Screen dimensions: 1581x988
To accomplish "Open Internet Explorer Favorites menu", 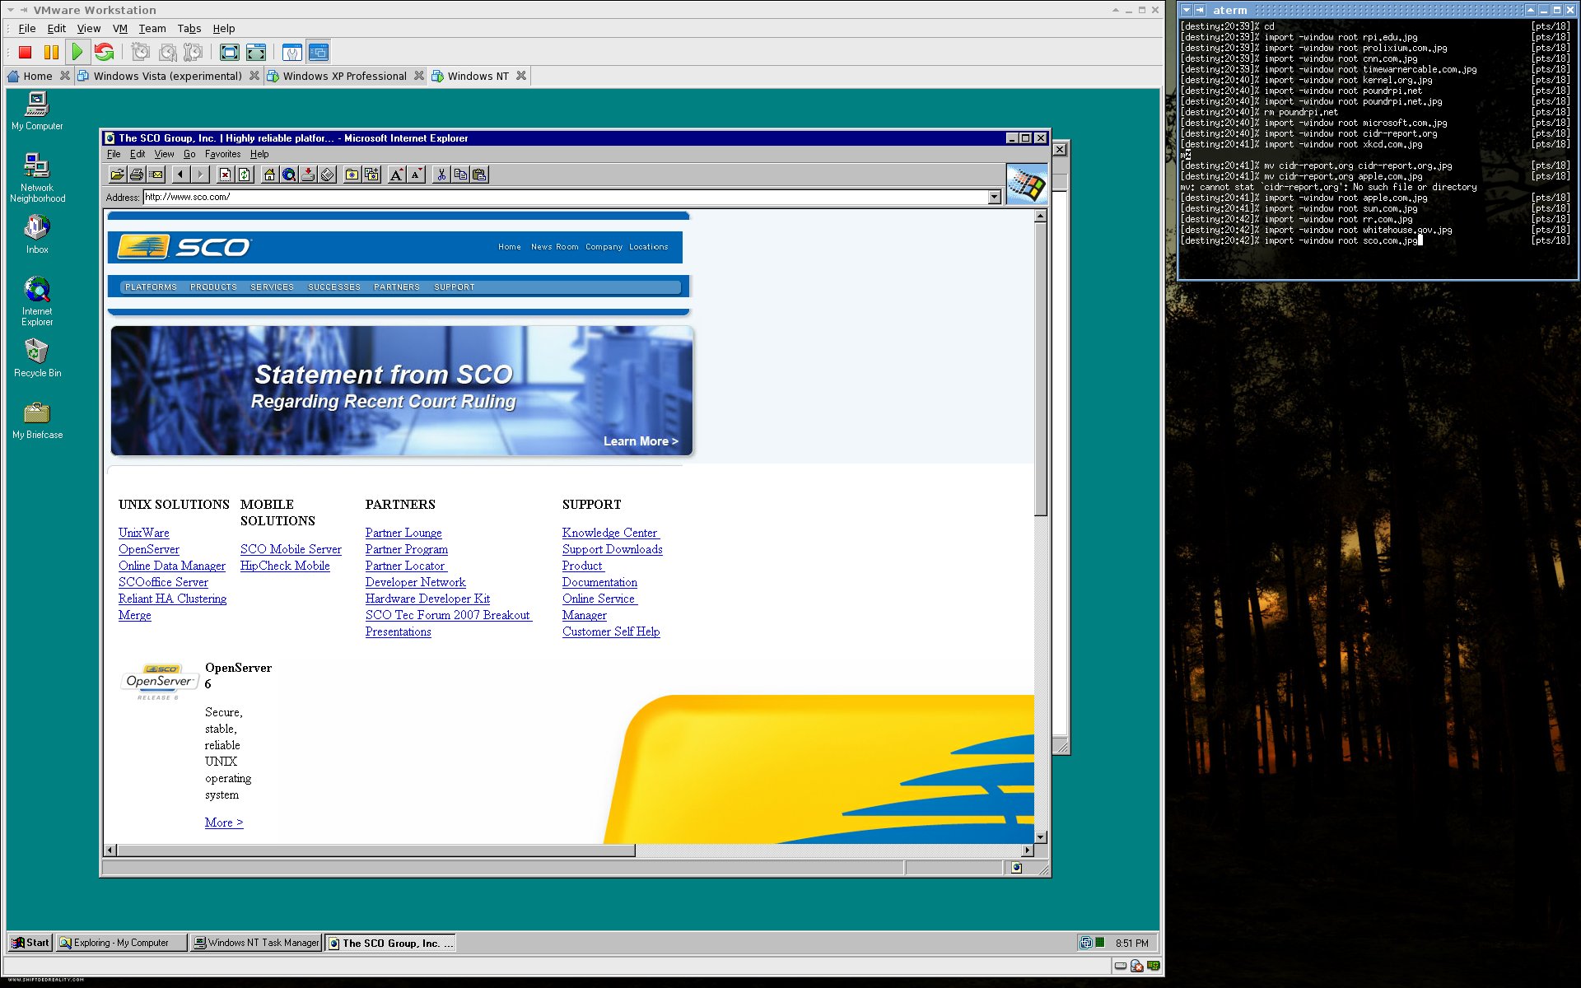I will (222, 154).
